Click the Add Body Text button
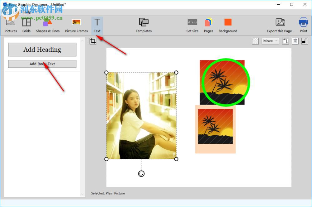This screenshot has height=207, width=312. pos(42,64)
